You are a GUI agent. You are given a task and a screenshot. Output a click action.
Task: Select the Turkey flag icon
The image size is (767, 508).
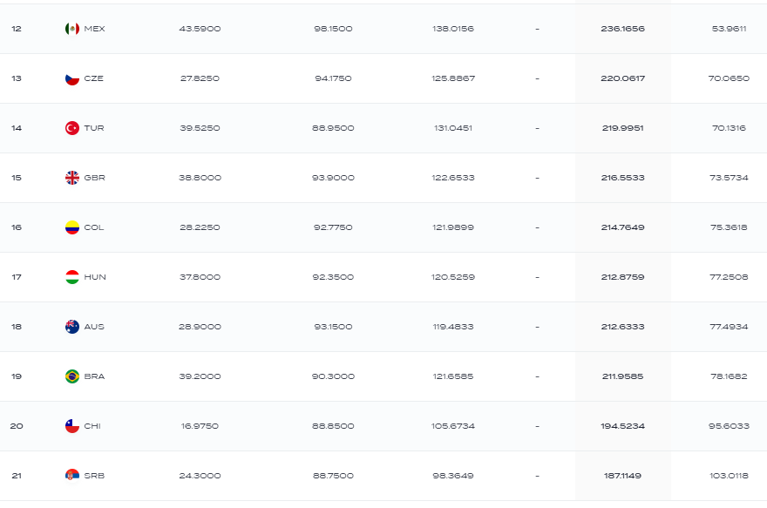click(71, 128)
